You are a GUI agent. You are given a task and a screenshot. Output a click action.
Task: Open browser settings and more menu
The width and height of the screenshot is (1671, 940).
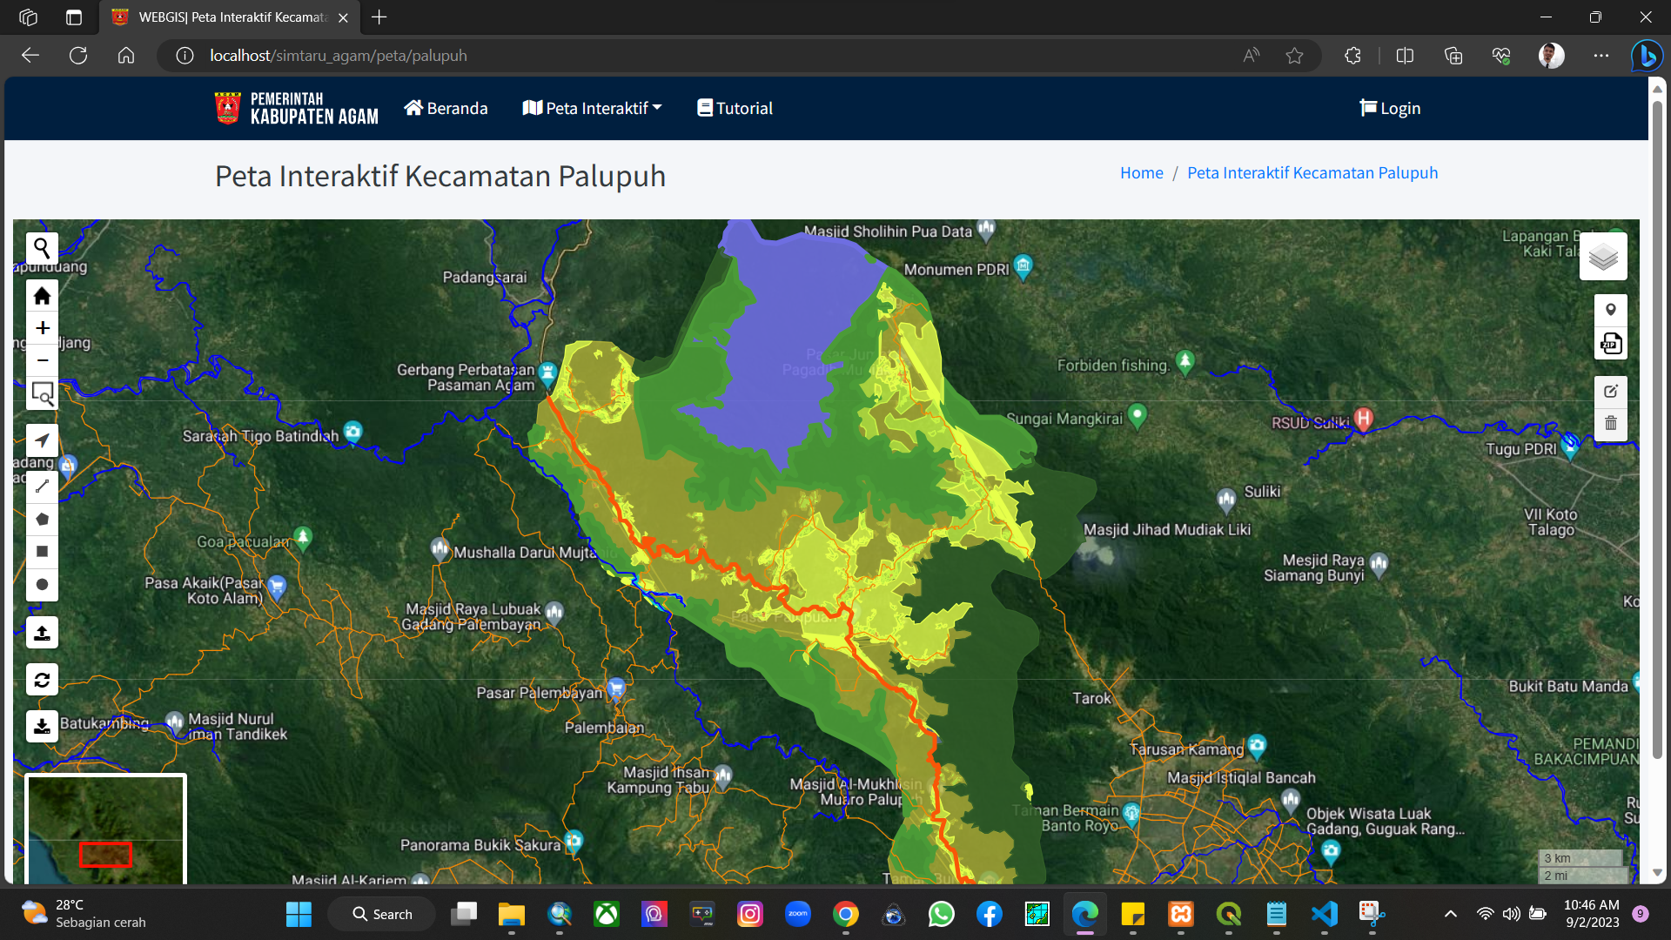[x=1601, y=56]
